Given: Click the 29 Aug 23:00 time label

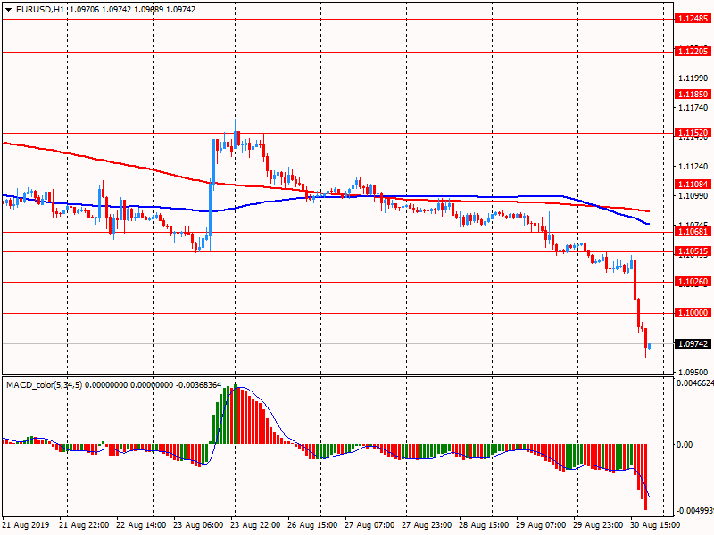Looking at the screenshot, I should point(598,525).
